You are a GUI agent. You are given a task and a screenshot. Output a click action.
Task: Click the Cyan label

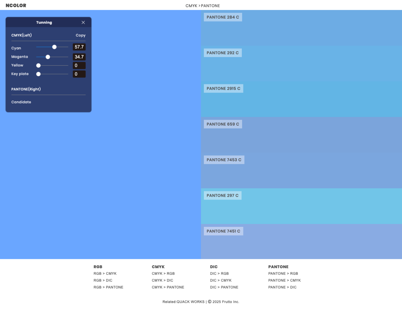tap(16, 48)
